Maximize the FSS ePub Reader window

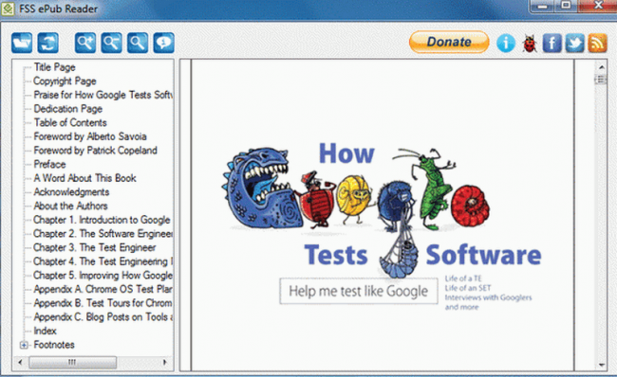click(566, 6)
